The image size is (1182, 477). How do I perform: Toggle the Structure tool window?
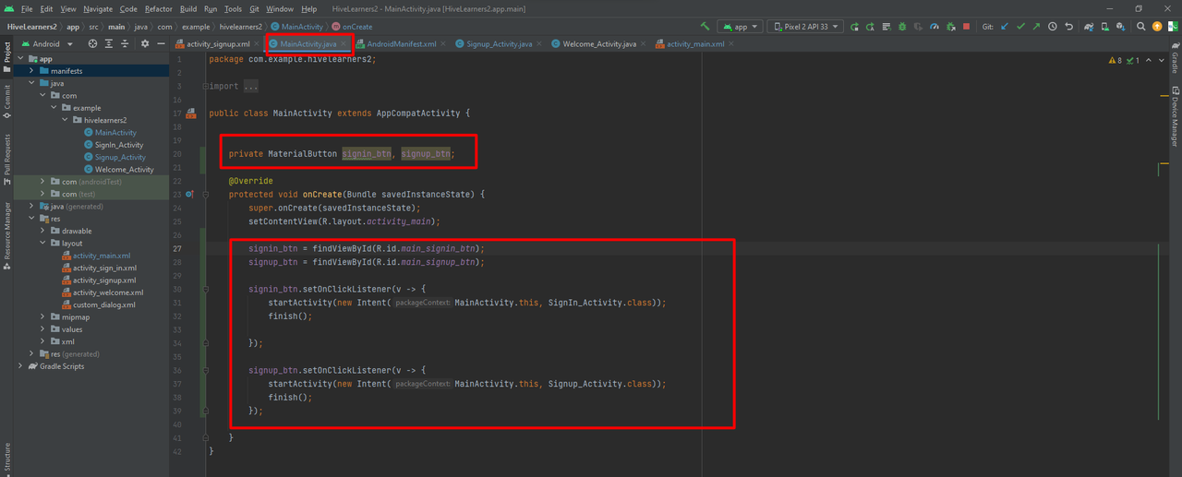tap(7, 458)
